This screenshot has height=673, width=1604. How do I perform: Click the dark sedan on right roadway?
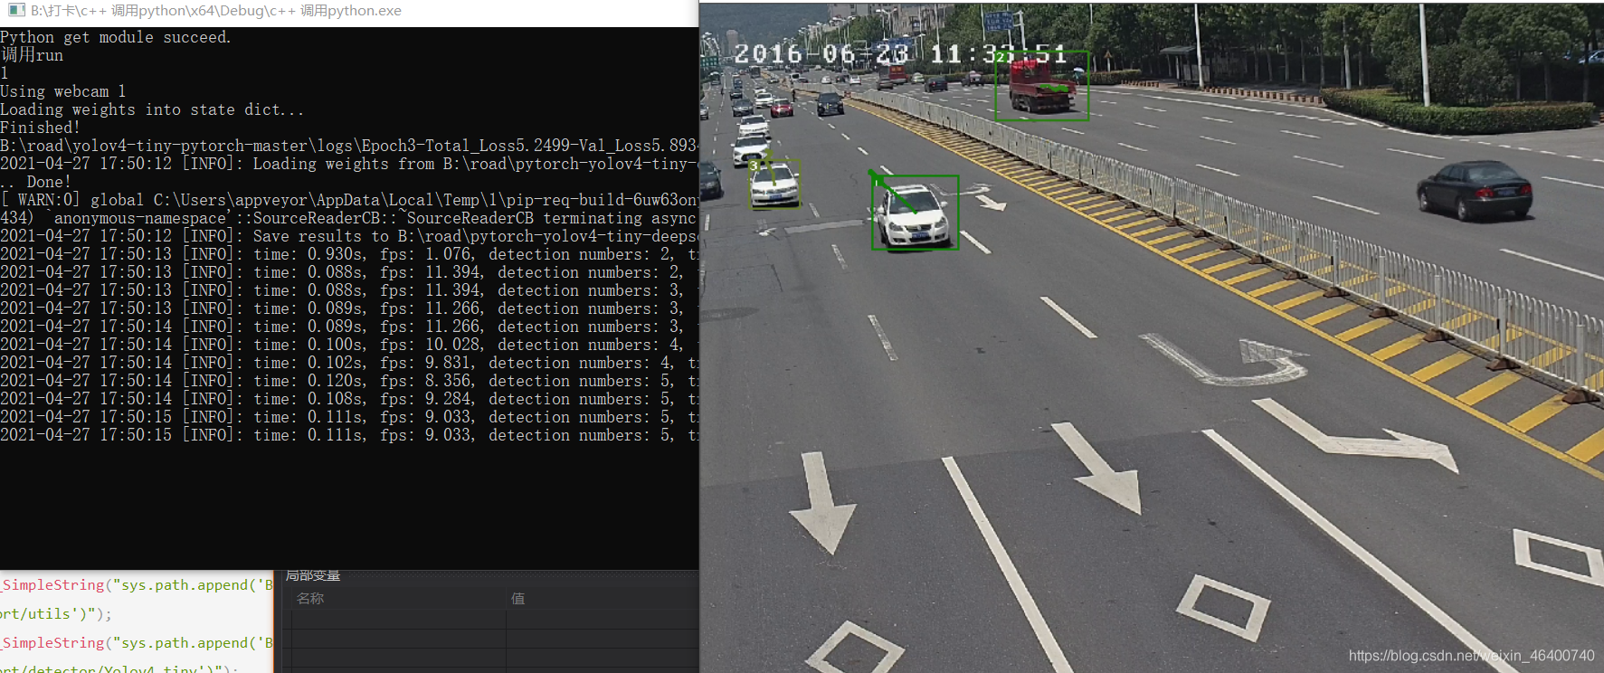coord(1475,190)
